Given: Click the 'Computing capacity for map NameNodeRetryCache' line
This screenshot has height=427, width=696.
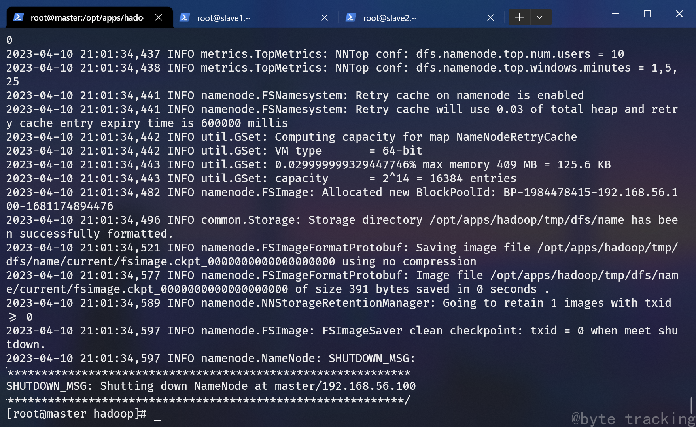Looking at the screenshot, I should coord(291,137).
